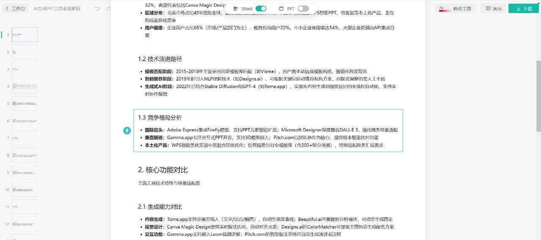Click heading 2.1 生成能力对比
Screen dimensions: 541x240
(160, 207)
